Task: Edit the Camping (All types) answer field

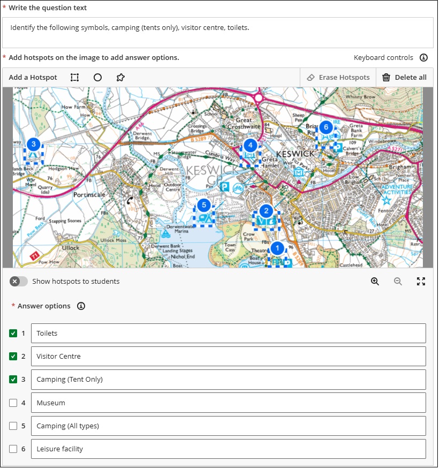Action: (229, 426)
